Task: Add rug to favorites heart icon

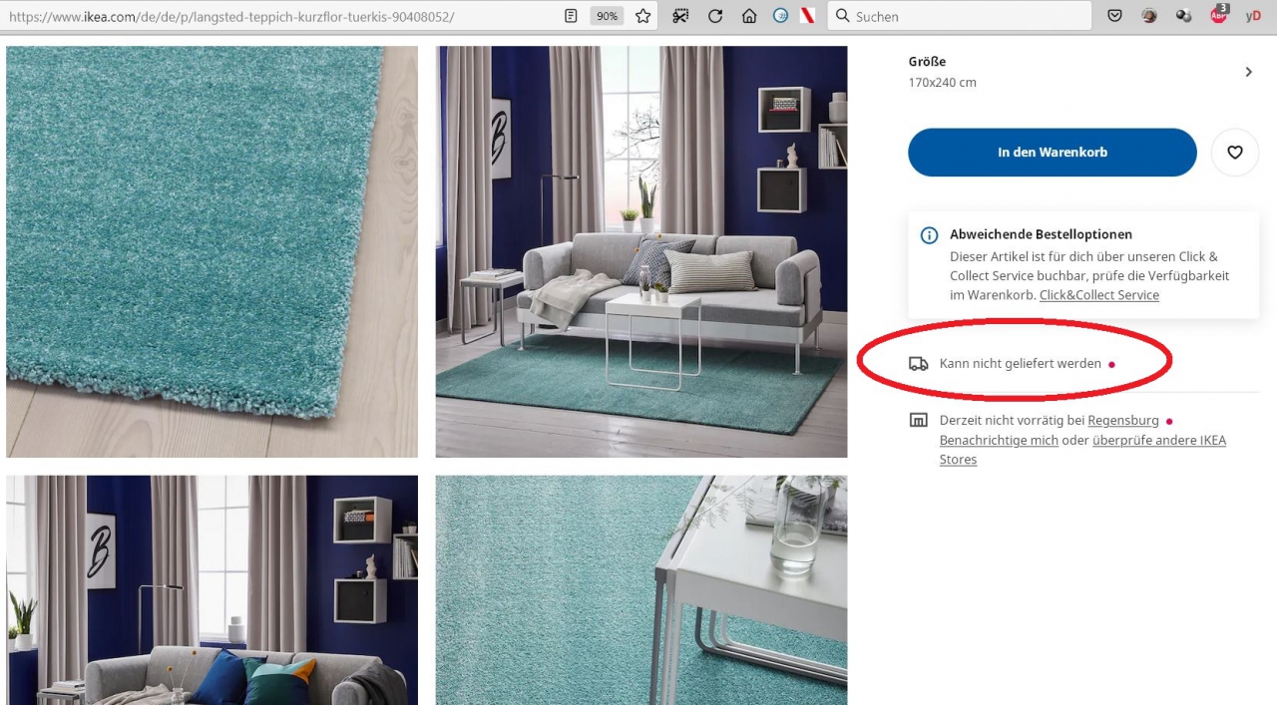Action: (x=1234, y=153)
